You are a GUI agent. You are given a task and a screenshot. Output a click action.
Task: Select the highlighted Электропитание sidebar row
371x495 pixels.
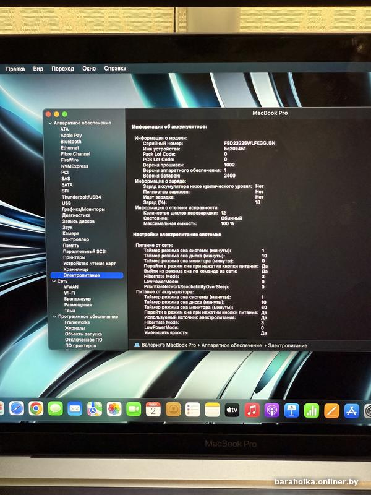87,275
